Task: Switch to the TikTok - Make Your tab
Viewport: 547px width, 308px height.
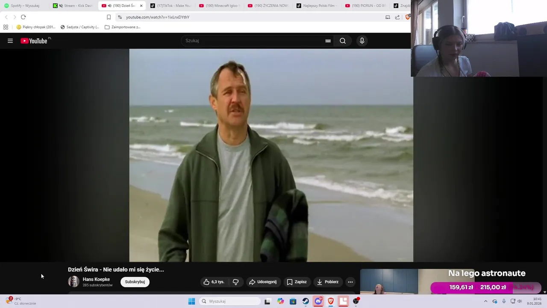Action: pos(171,6)
